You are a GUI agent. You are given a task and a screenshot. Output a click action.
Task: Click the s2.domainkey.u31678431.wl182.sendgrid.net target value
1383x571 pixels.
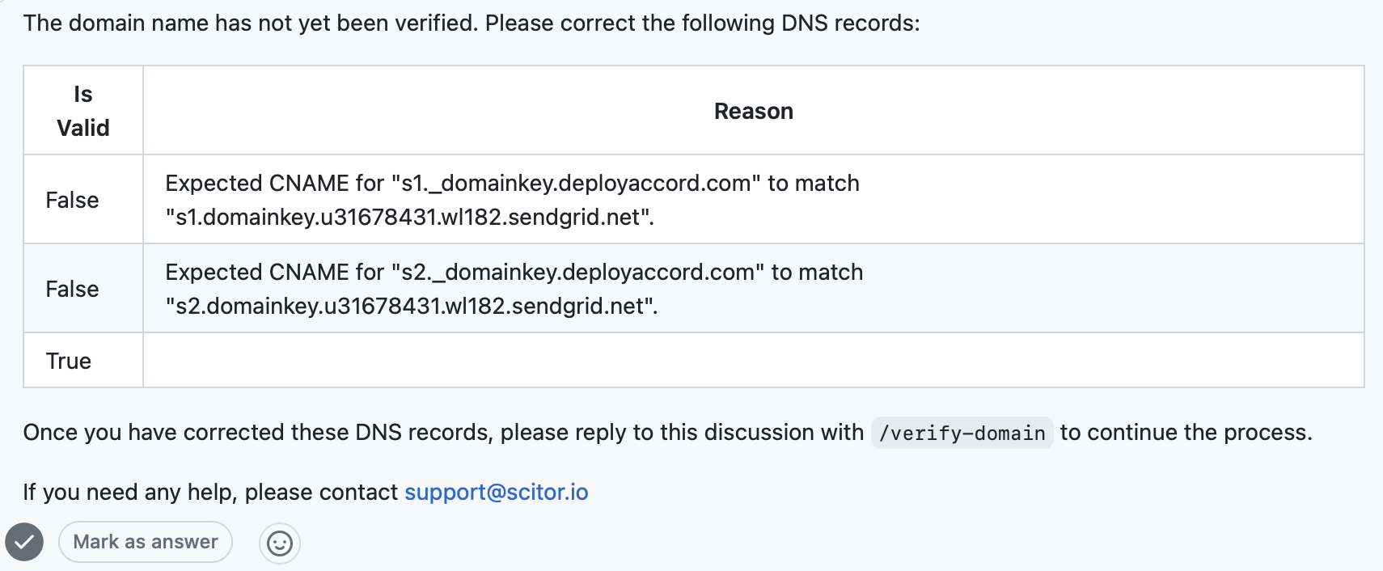pos(411,307)
